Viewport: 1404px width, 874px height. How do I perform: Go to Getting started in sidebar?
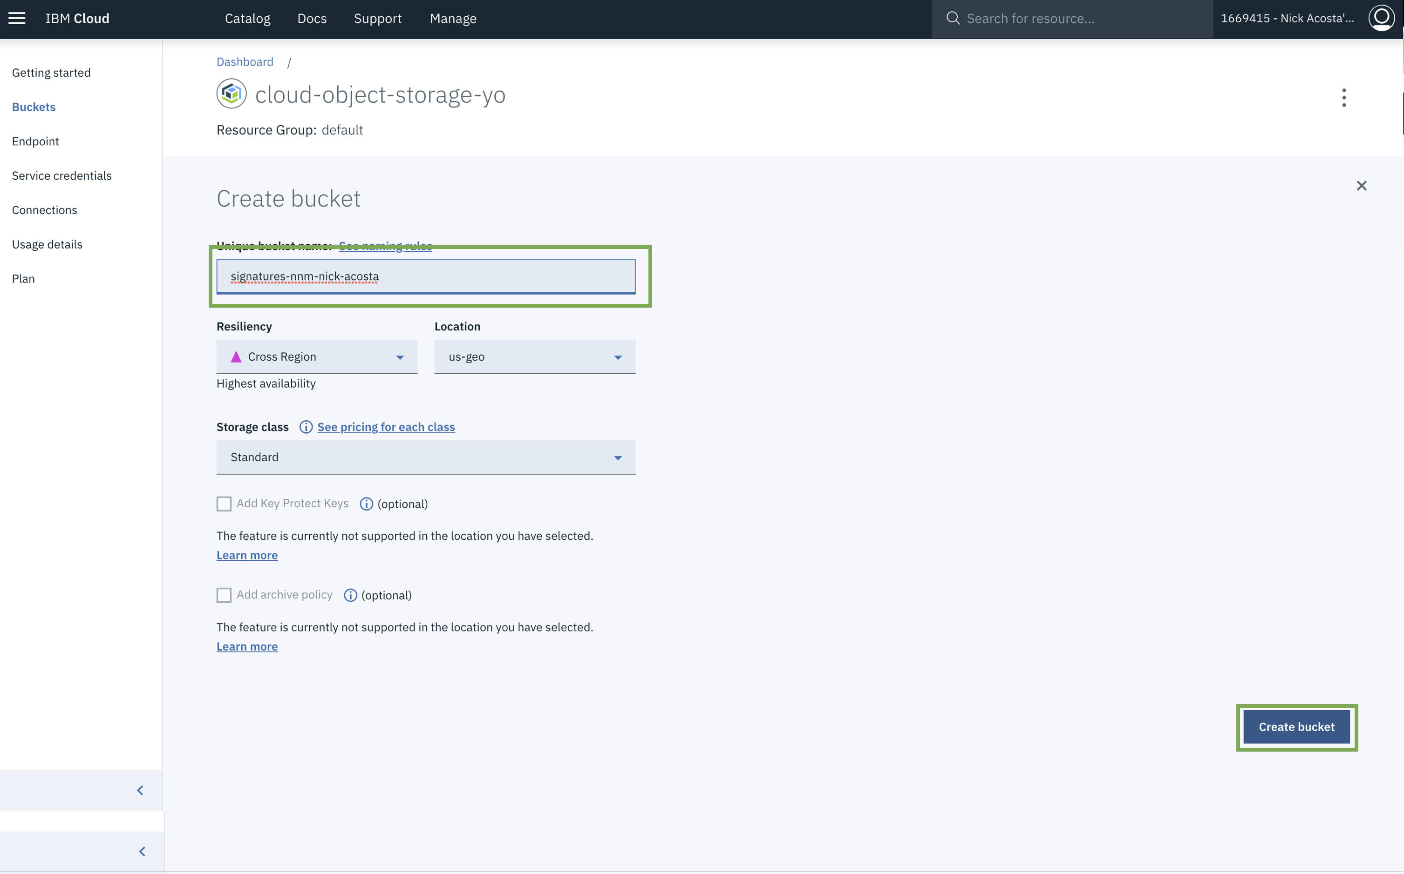coord(51,73)
